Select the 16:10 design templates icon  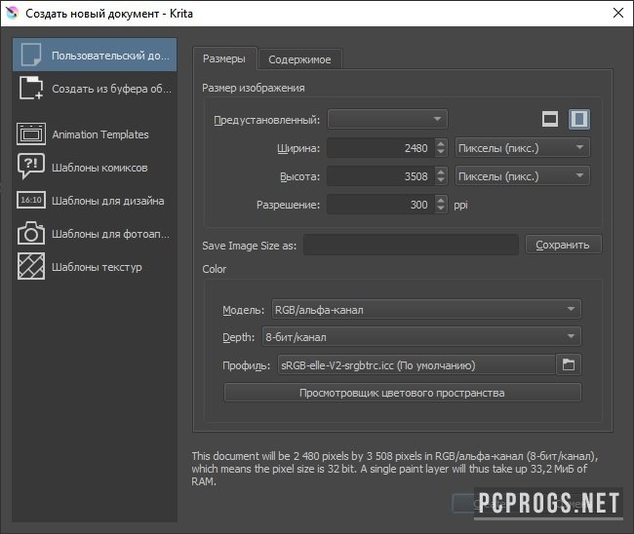[31, 200]
